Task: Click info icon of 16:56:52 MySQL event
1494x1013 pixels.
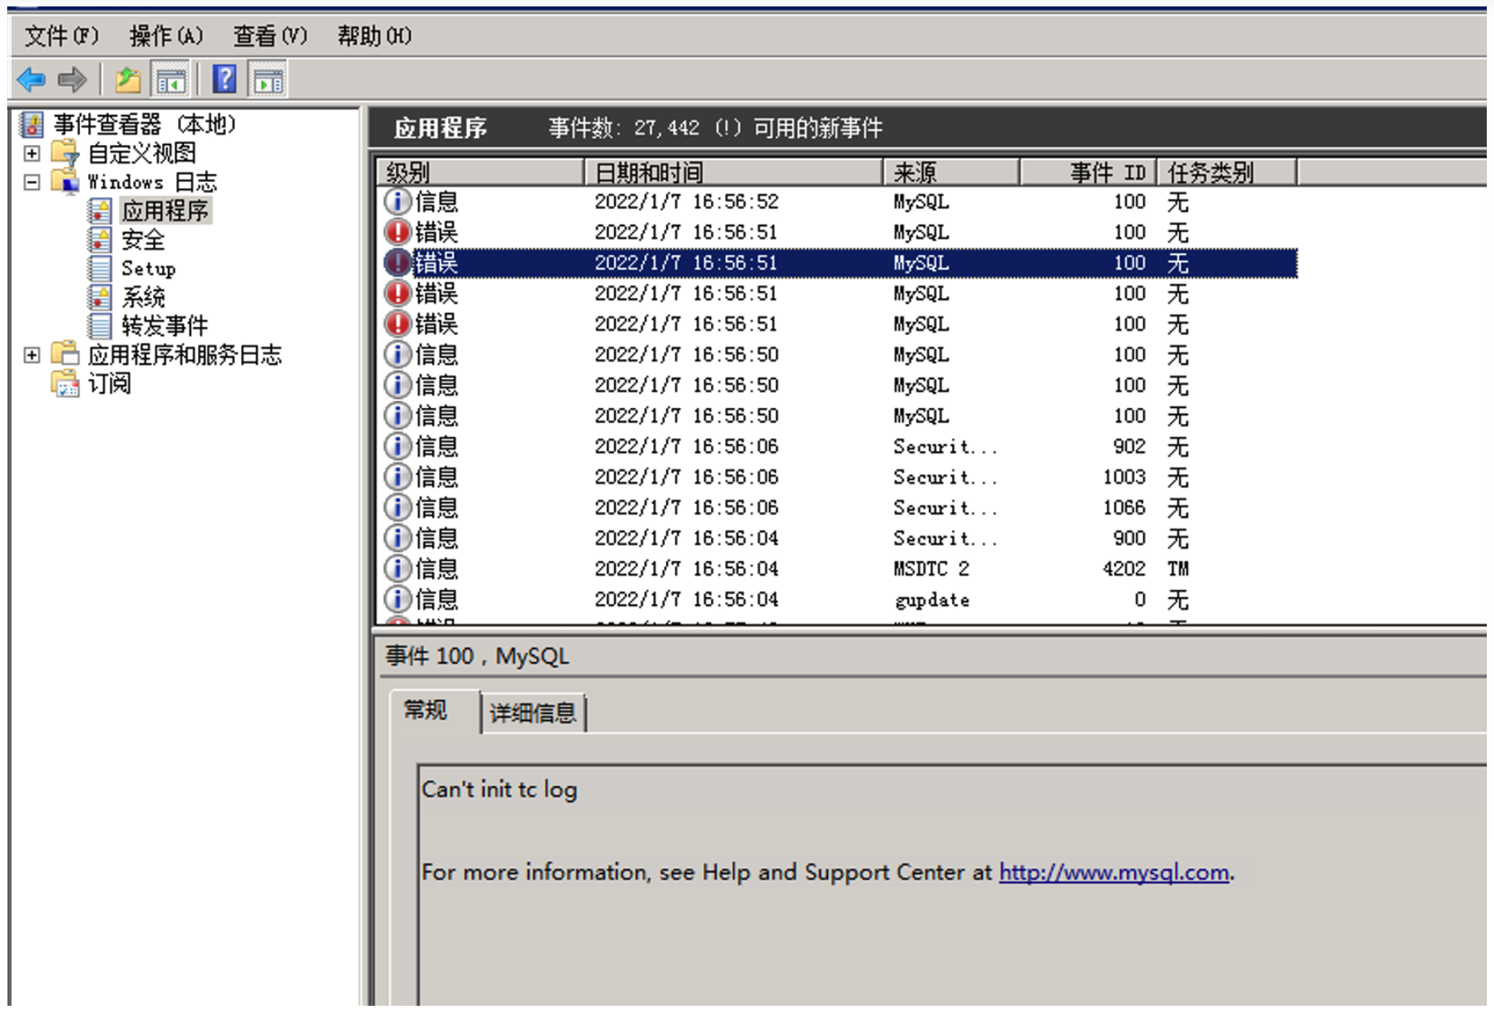Action: (398, 201)
